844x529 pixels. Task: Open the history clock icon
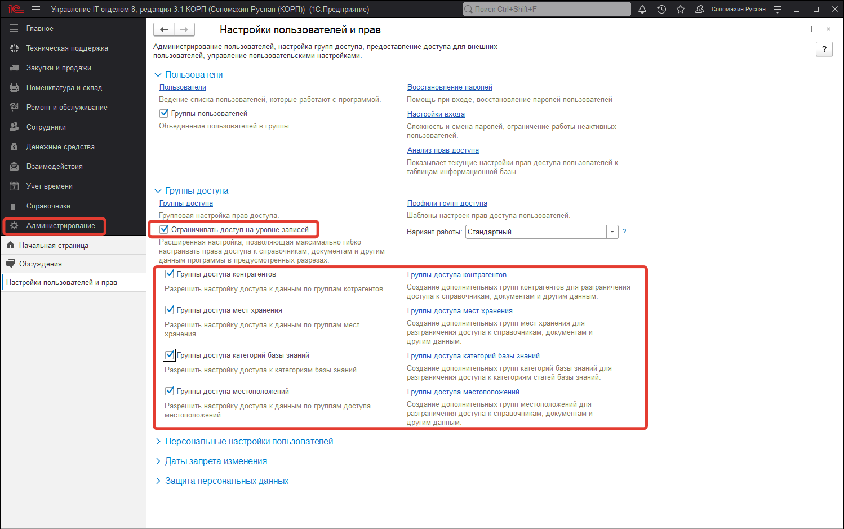coord(661,9)
